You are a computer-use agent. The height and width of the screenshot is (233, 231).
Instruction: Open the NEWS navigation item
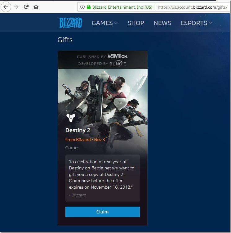point(162,23)
